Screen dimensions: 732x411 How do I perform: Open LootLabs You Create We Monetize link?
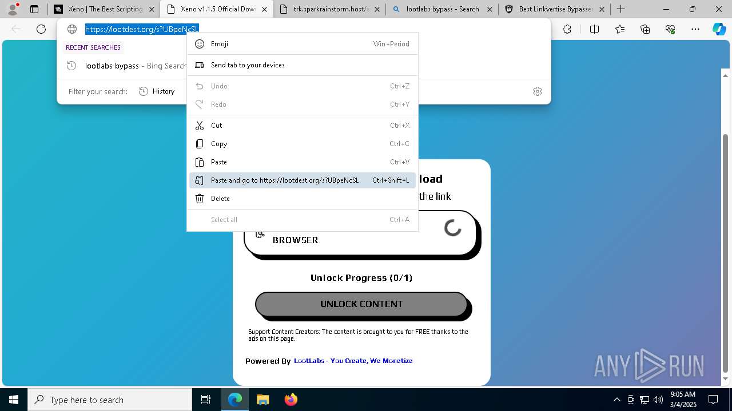tap(353, 361)
